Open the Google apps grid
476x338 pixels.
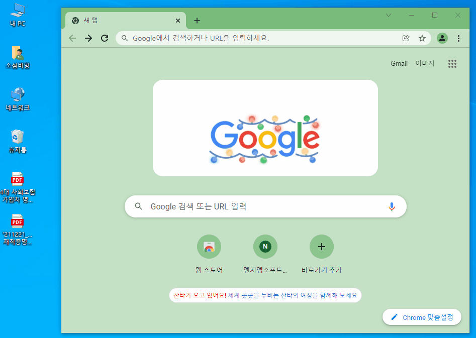452,64
